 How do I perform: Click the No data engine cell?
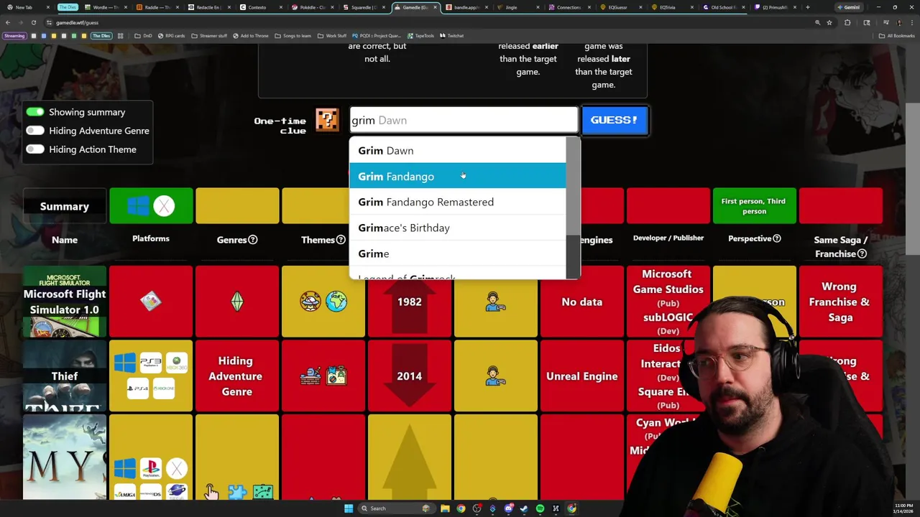pyautogui.click(x=582, y=302)
